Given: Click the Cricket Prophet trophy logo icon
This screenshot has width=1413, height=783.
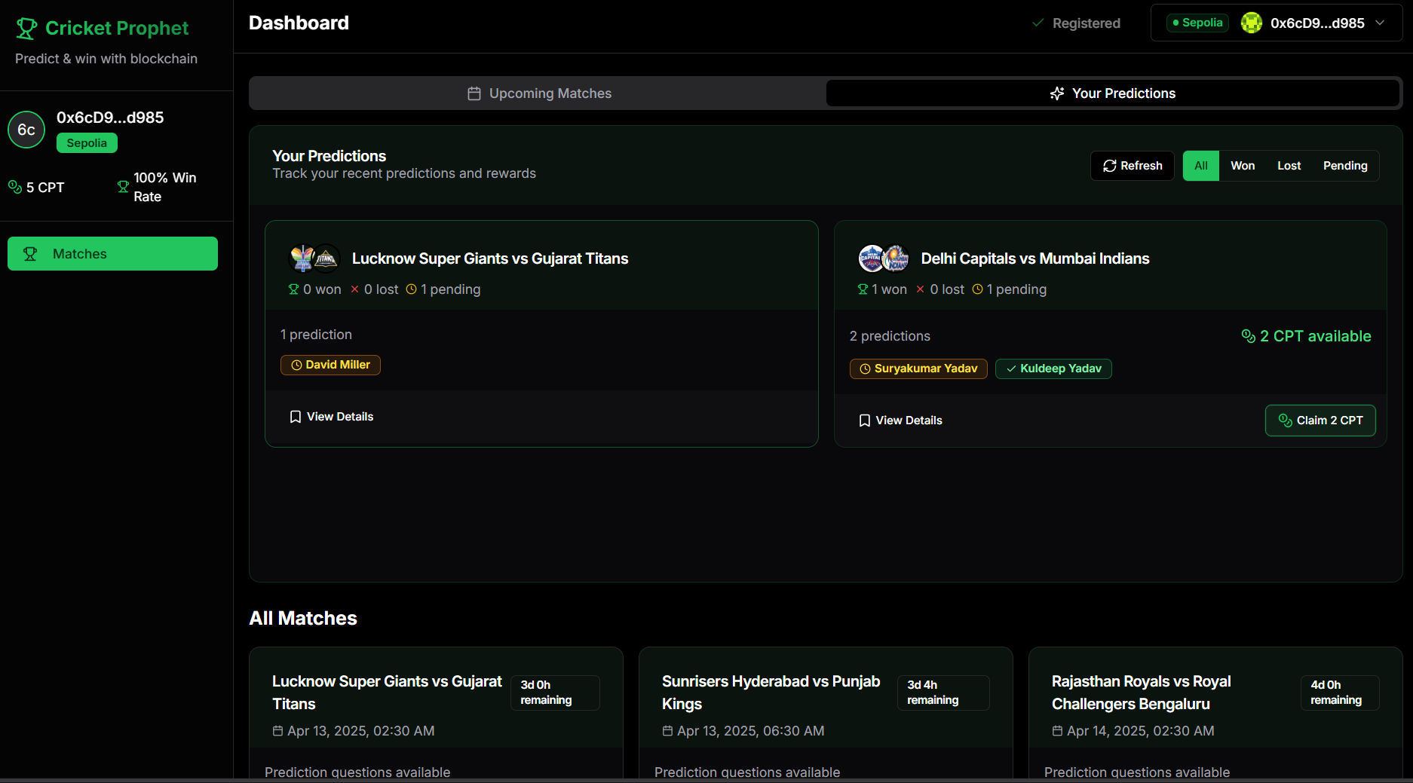Looking at the screenshot, I should pos(26,29).
